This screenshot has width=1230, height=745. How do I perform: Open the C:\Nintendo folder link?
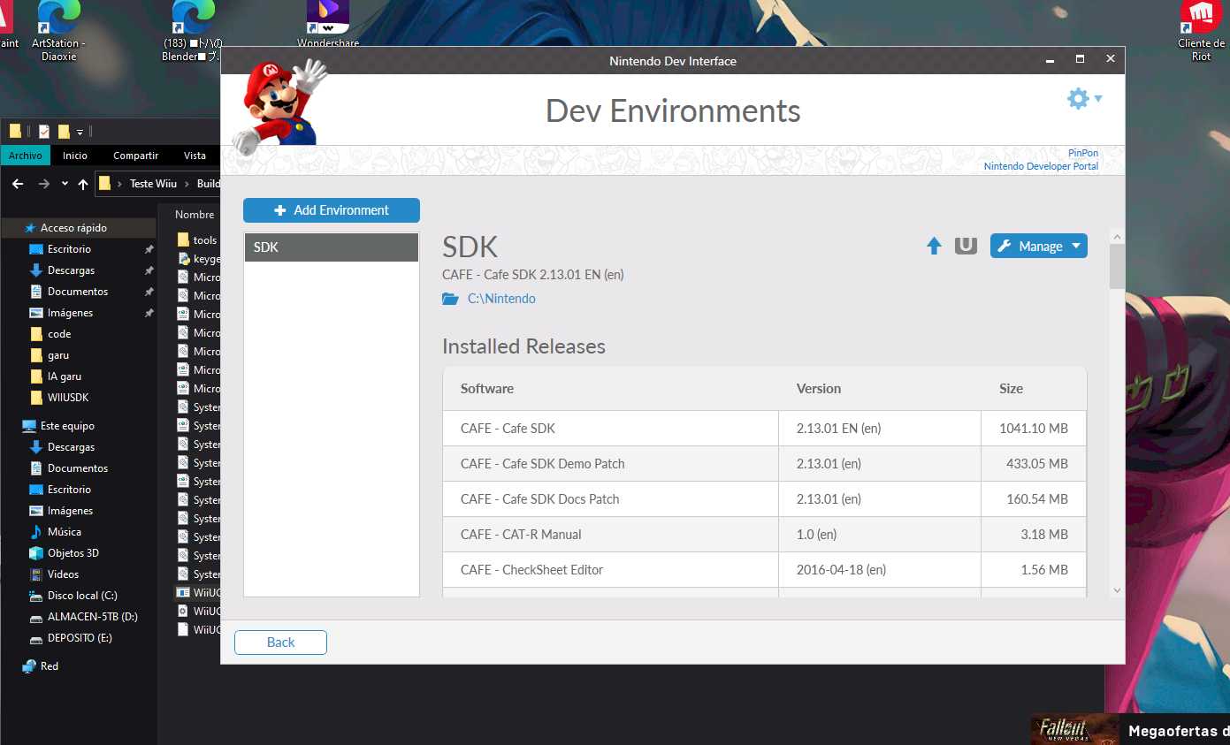pyautogui.click(x=501, y=299)
